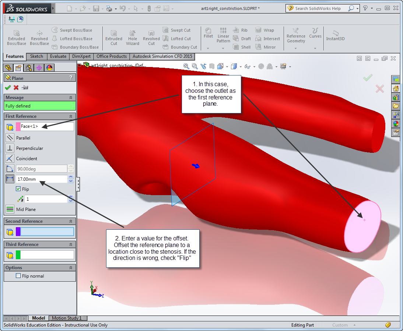Toggle the offset distance button
Viewport: 403px width, 331px height.
pos(10,179)
